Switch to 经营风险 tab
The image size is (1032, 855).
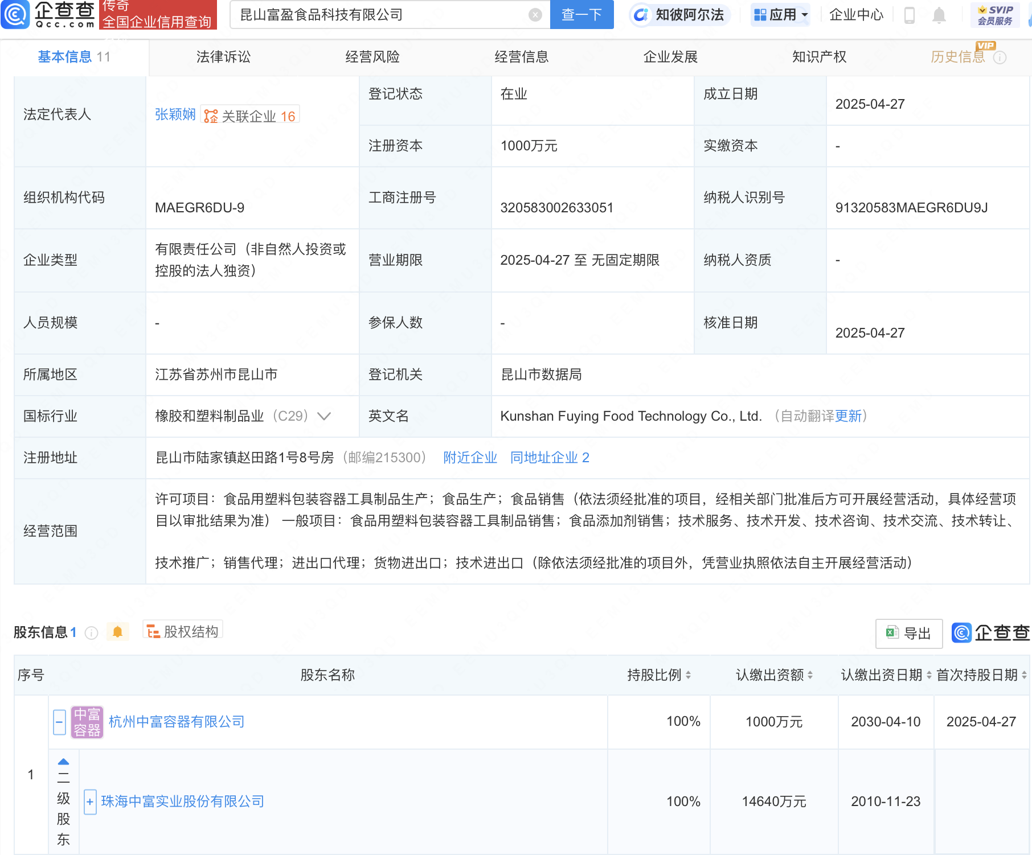[372, 57]
